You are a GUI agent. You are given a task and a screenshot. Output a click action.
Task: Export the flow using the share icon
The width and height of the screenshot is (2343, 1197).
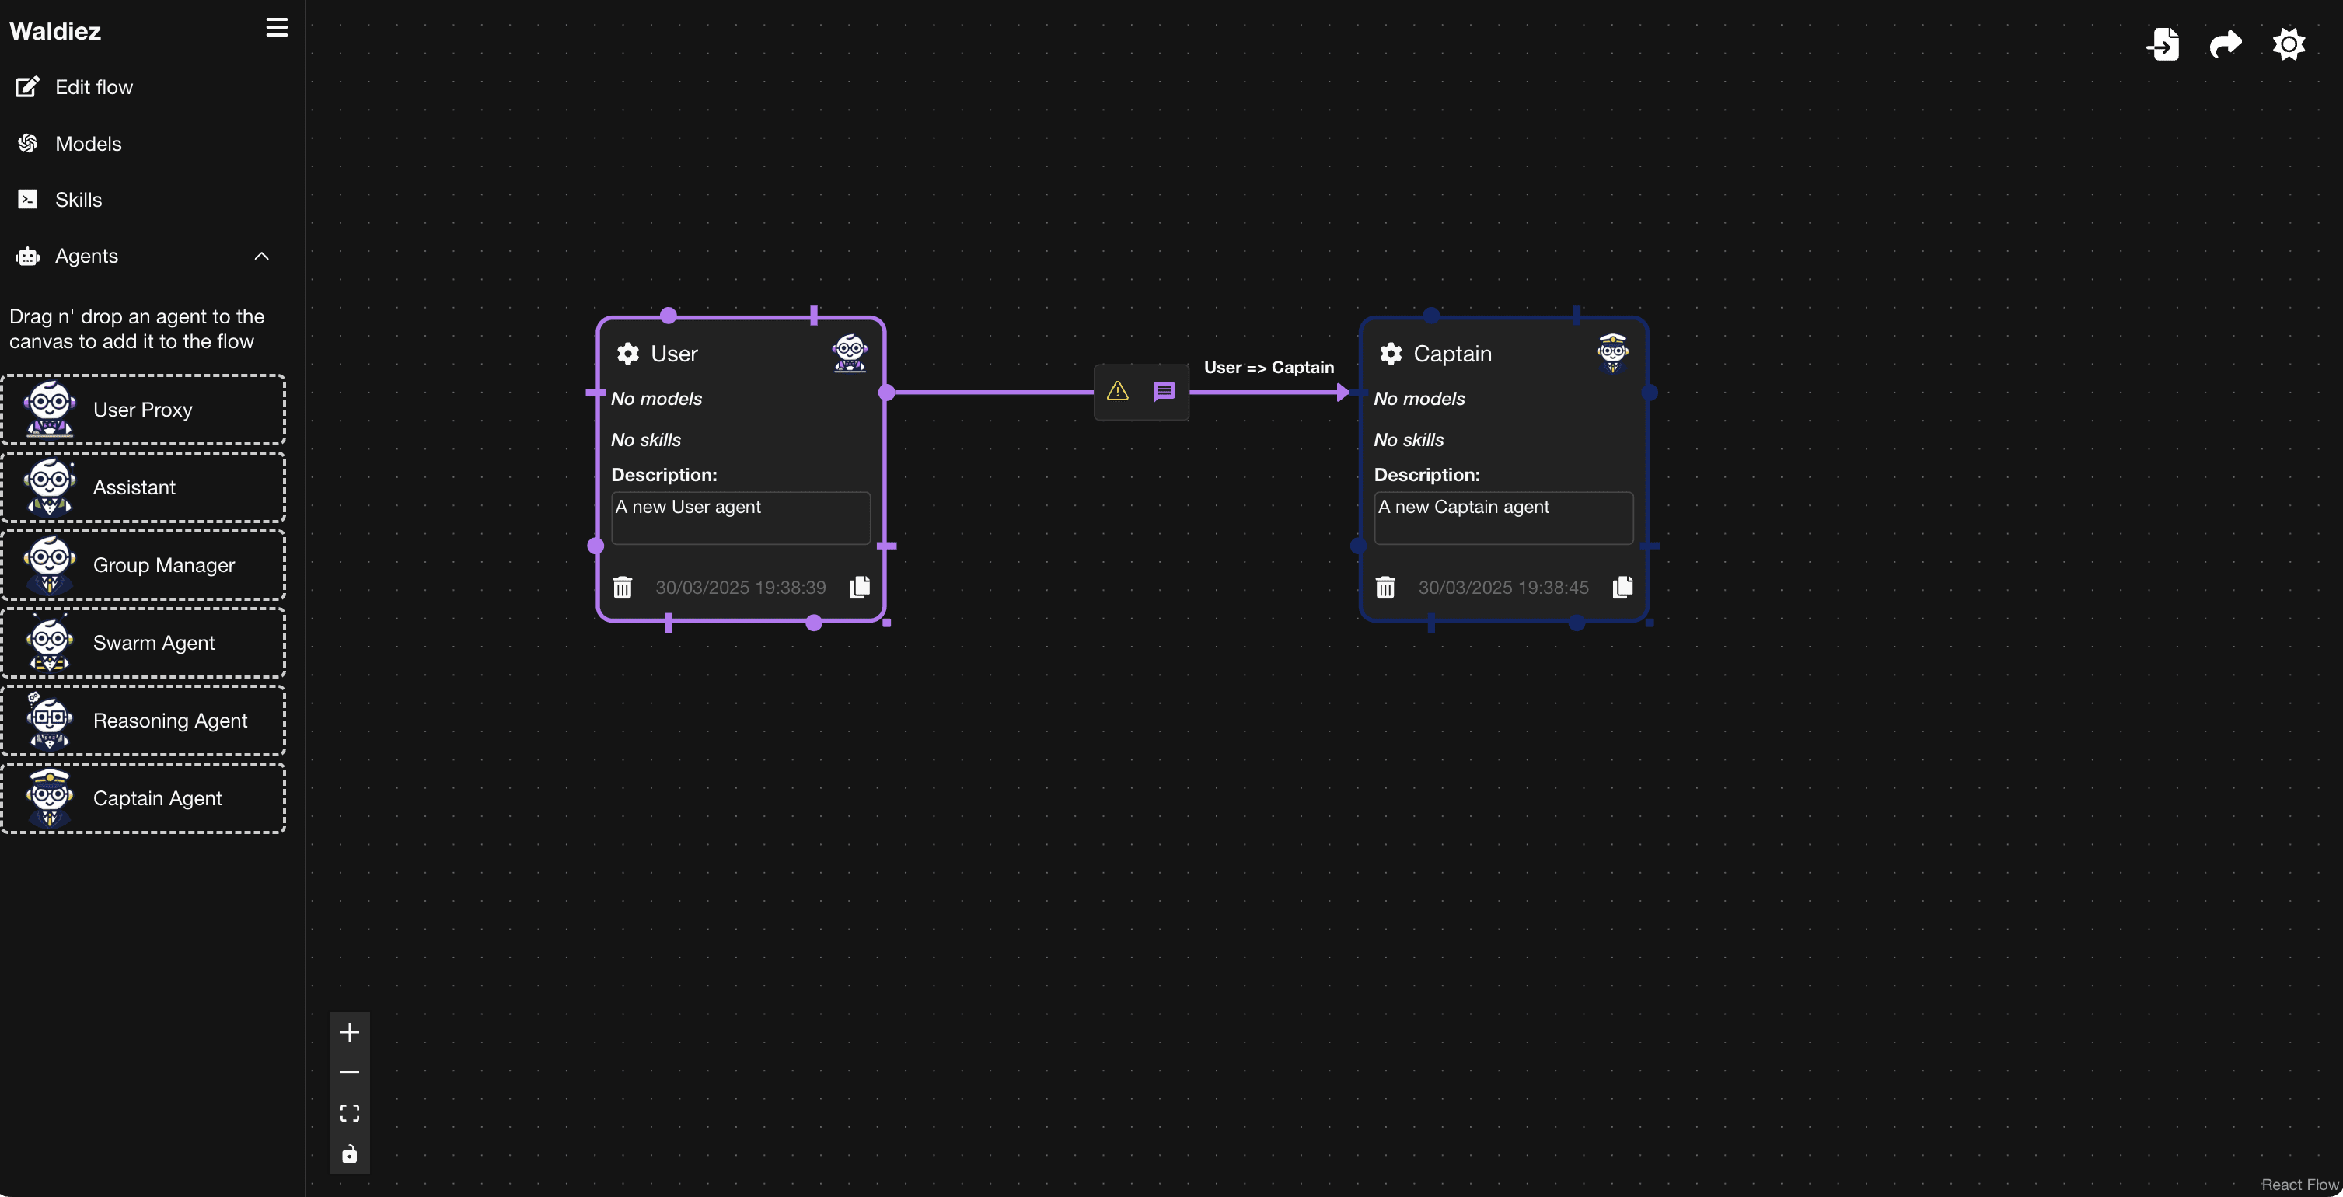[2226, 44]
